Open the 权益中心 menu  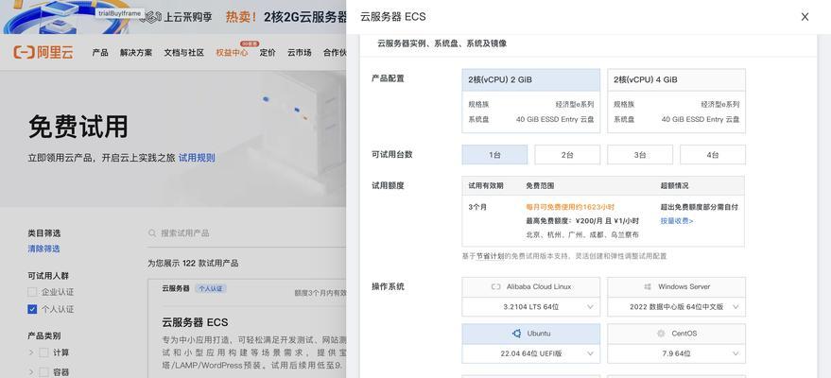tap(232, 52)
